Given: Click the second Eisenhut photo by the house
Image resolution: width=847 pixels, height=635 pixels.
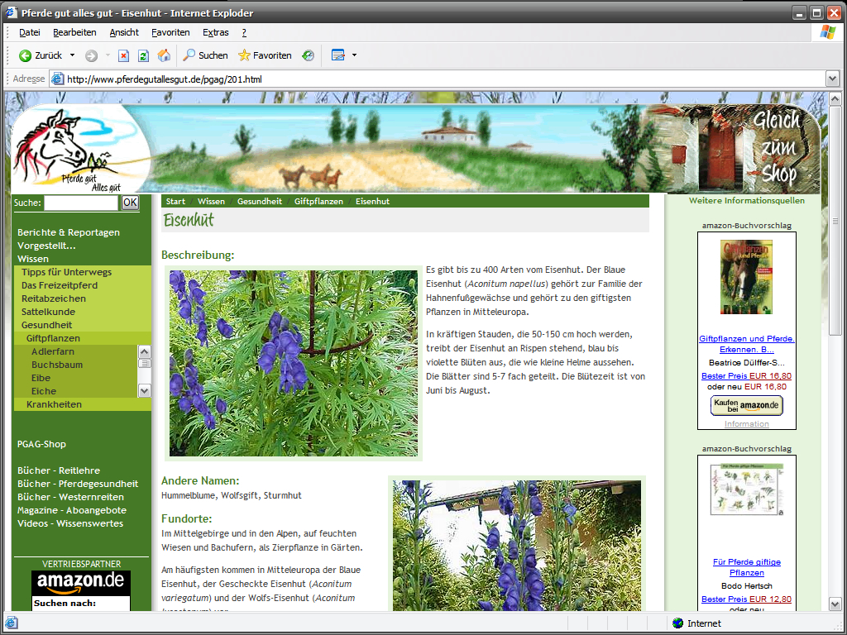Looking at the screenshot, I should coord(517,546).
